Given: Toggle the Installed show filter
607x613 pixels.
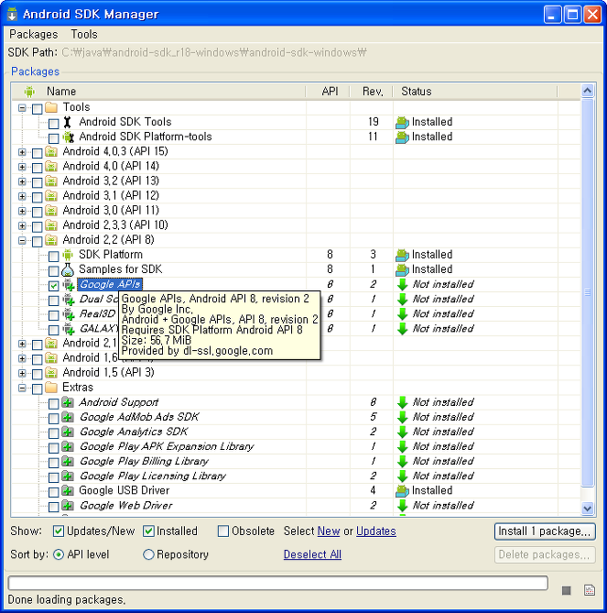Looking at the screenshot, I should (148, 531).
